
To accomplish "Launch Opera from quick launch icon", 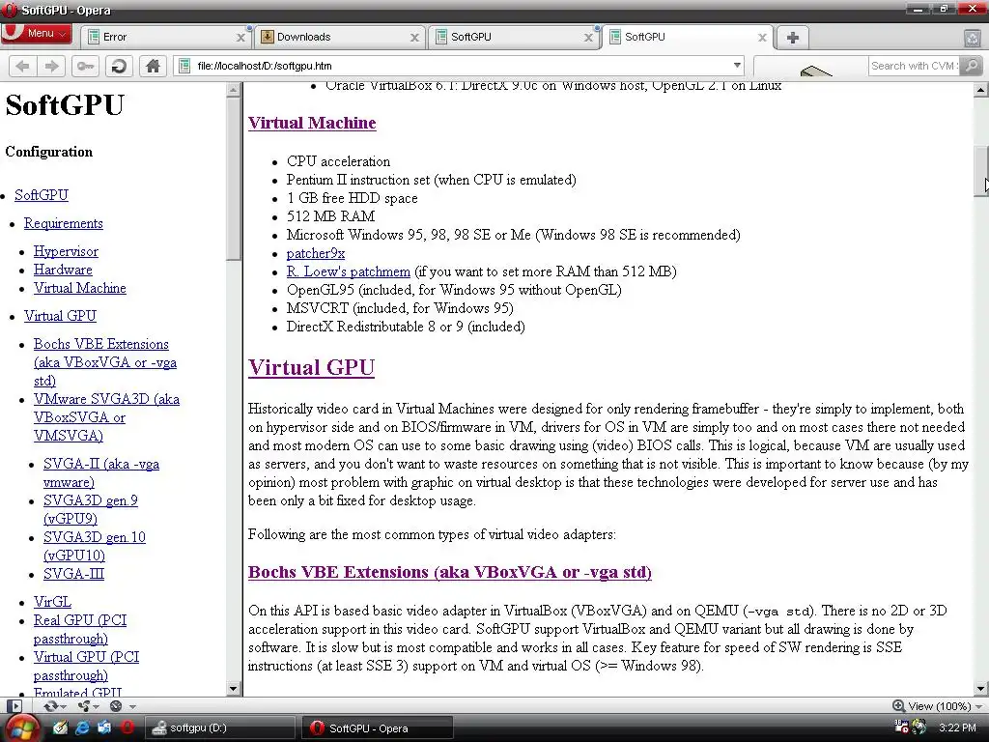I will click(127, 728).
